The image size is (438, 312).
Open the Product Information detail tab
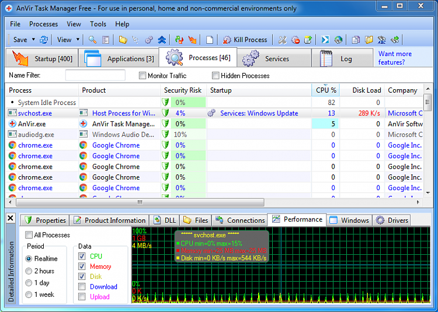tap(109, 220)
